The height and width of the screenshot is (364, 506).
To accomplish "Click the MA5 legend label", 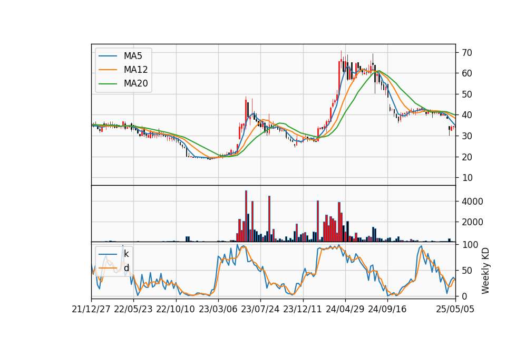I will click(133, 56).
